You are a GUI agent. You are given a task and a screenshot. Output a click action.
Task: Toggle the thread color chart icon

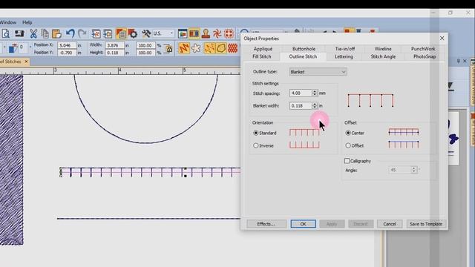194,33
